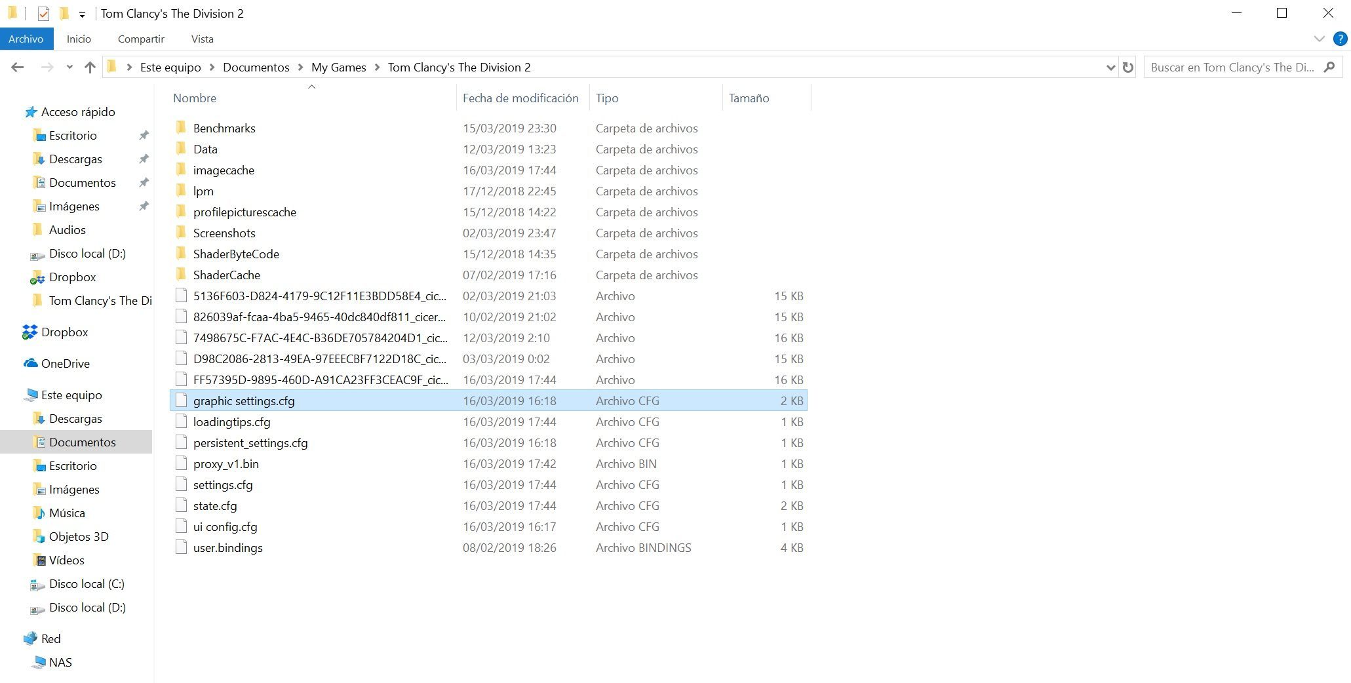
Task: Refresh the current folder view
Action: tap(1127, 67)
